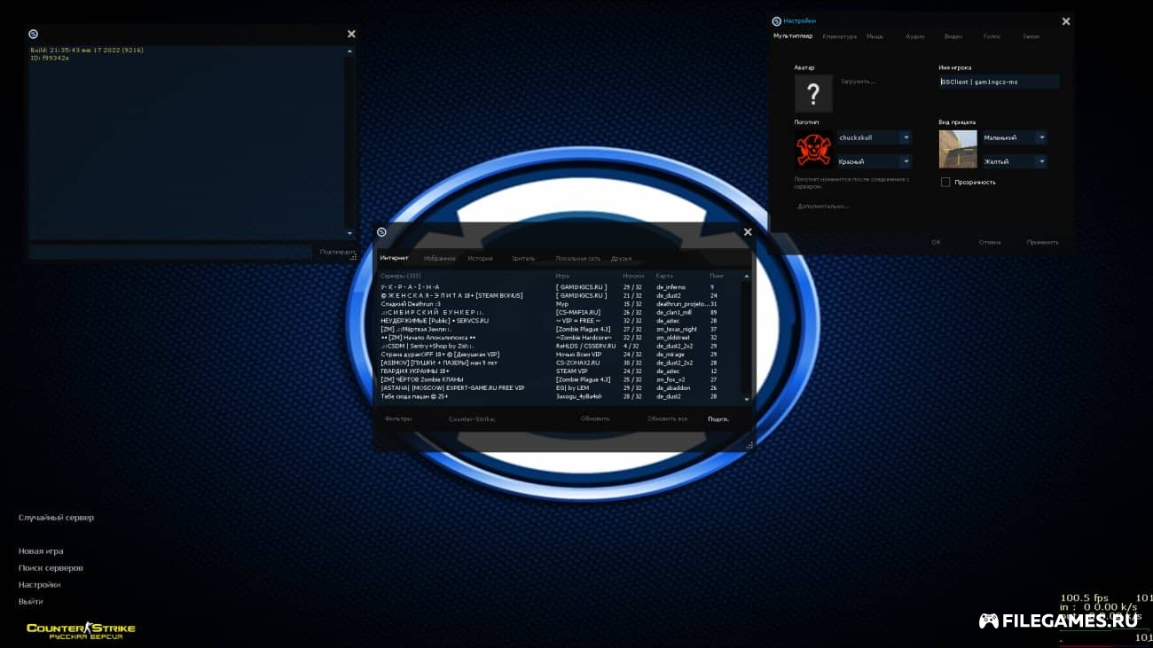The height and width of the screenshot is (648, 1153).
Task: Switch to the Аудио settings tab
Action: coord(915,36)
